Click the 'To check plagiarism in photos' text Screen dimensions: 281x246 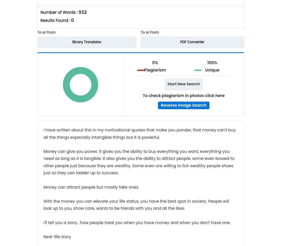point(183,95)
